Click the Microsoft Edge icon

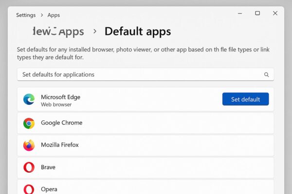click(x=29, y=99)
